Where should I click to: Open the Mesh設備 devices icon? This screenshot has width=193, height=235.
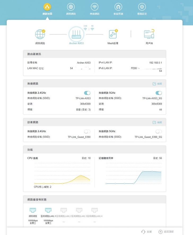[x=113, y=34]
